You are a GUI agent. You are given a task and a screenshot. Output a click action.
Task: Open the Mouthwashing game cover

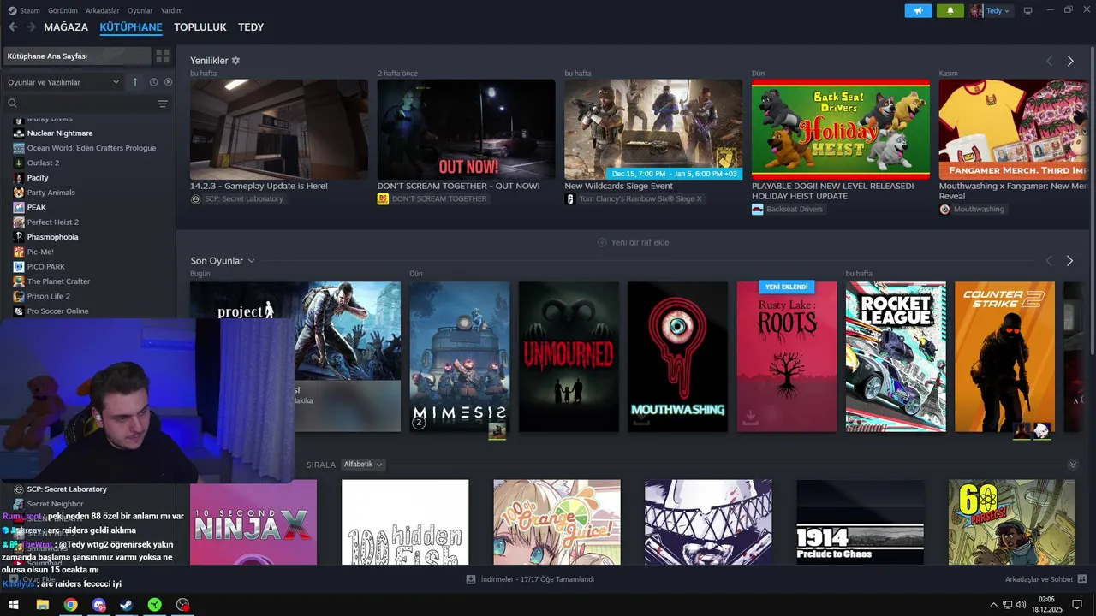677,357
